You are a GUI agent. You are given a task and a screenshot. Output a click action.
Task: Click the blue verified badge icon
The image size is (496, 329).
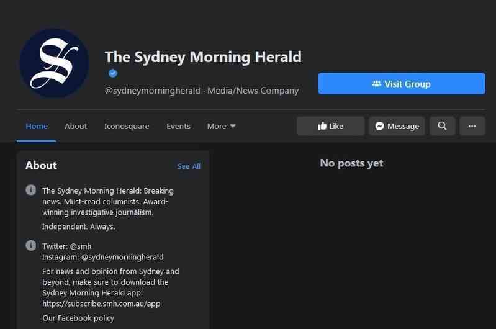tap(113, 73)
